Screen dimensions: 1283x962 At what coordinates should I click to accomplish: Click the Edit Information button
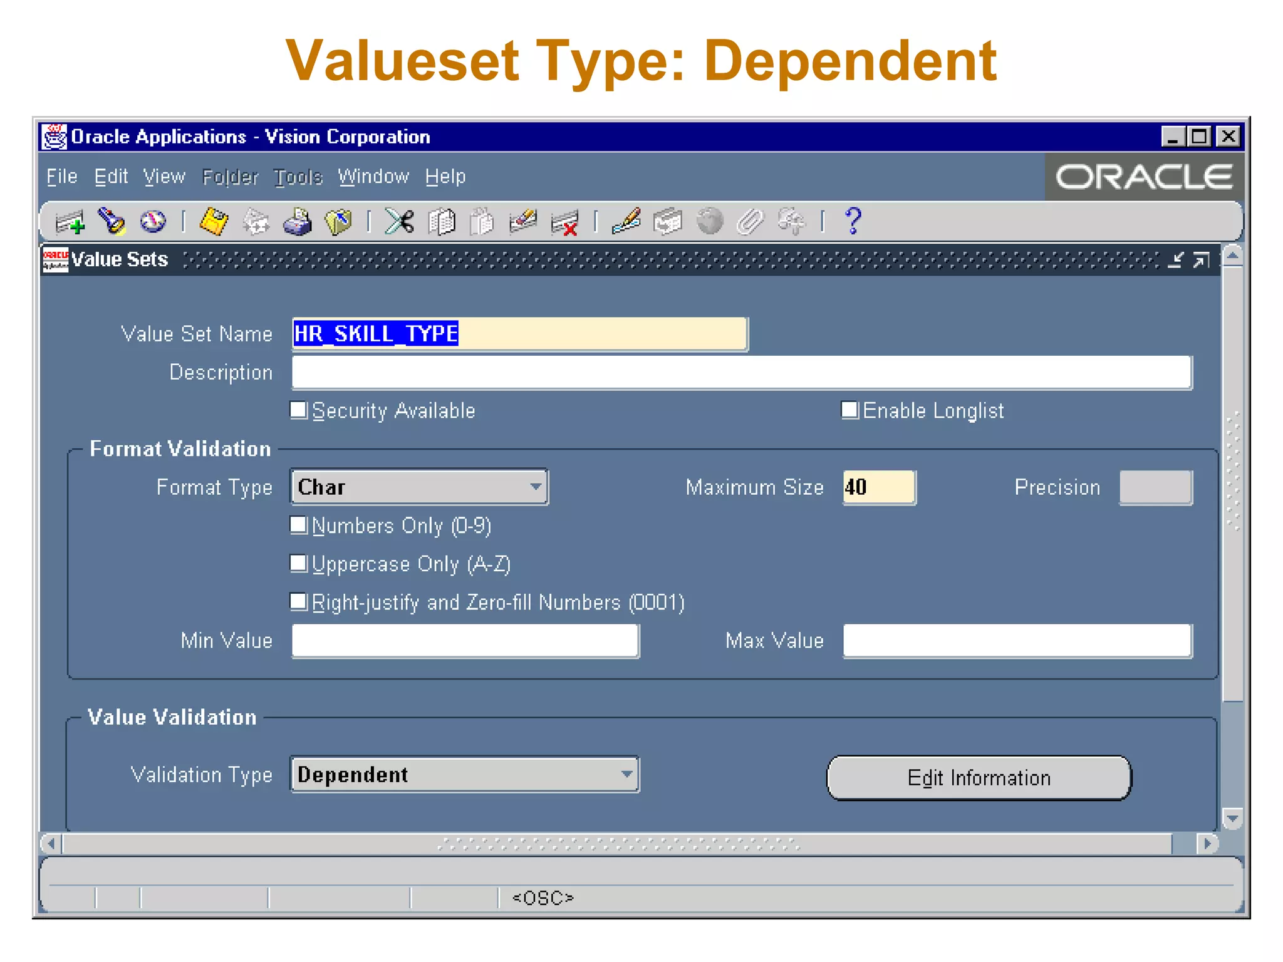(979, 778)
